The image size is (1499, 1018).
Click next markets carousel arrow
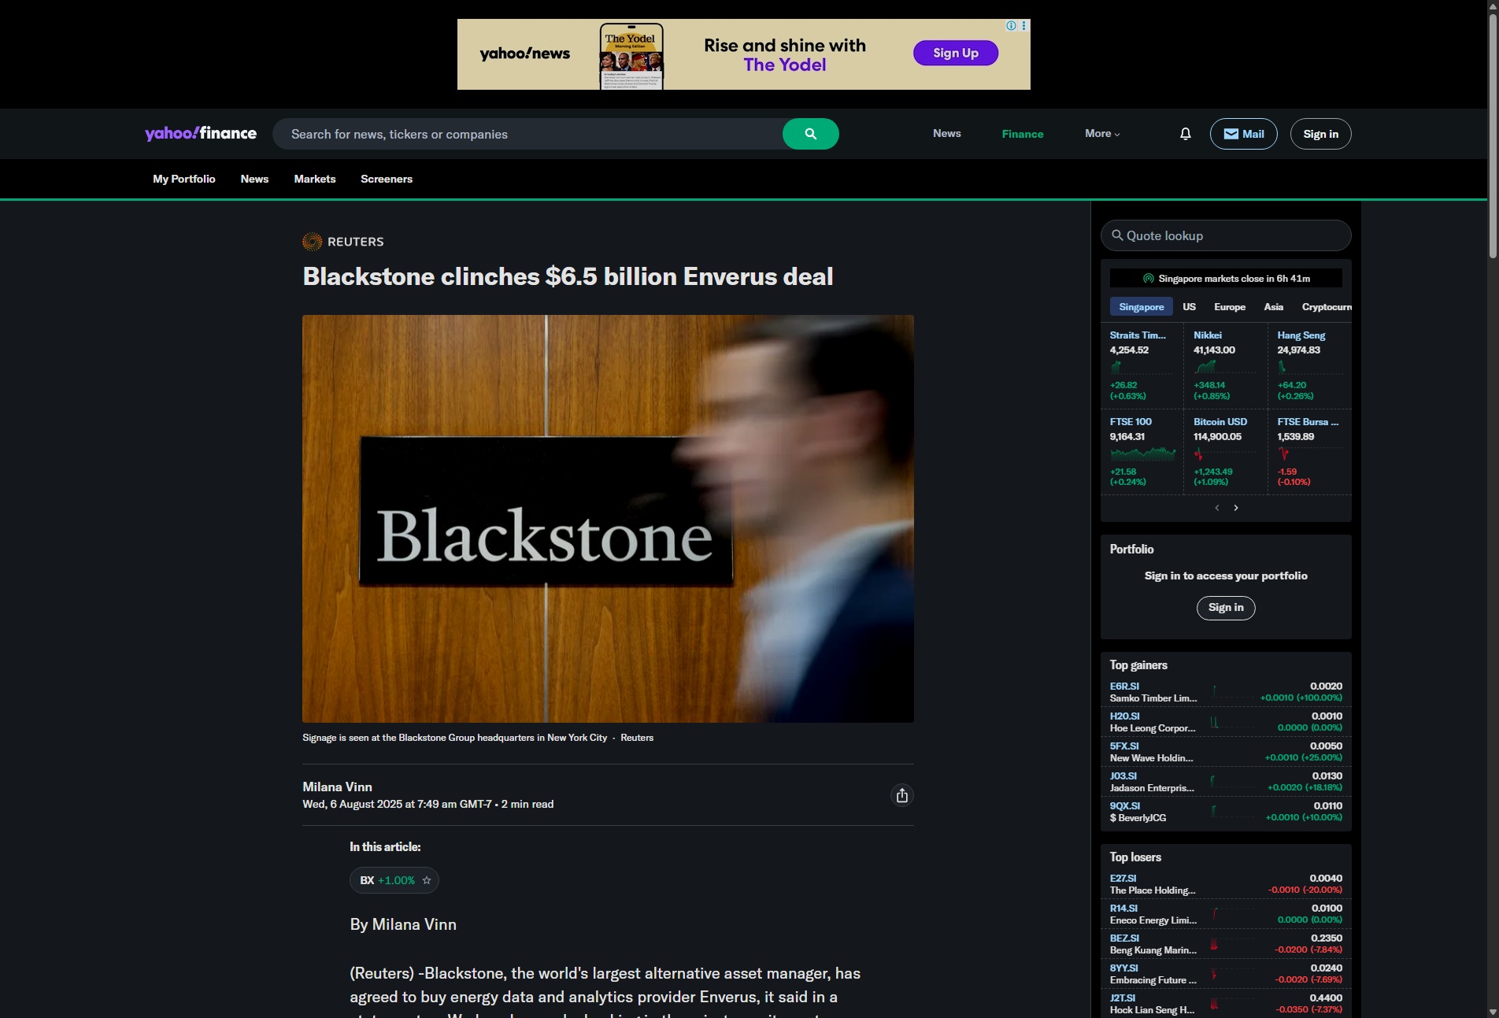point(1236,508)
